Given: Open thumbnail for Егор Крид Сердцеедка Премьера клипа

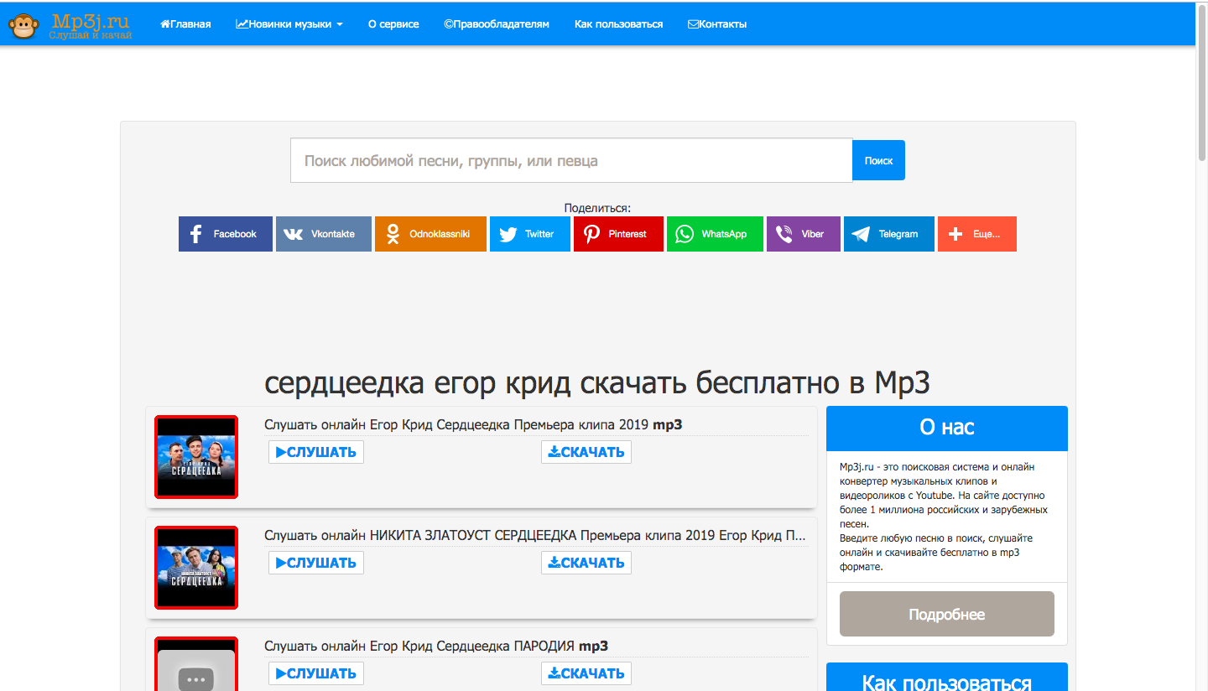Looking at the screenshot, I should tap(196, 457).
